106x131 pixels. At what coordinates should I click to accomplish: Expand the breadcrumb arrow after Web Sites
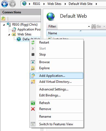click(x=65, y=4)
